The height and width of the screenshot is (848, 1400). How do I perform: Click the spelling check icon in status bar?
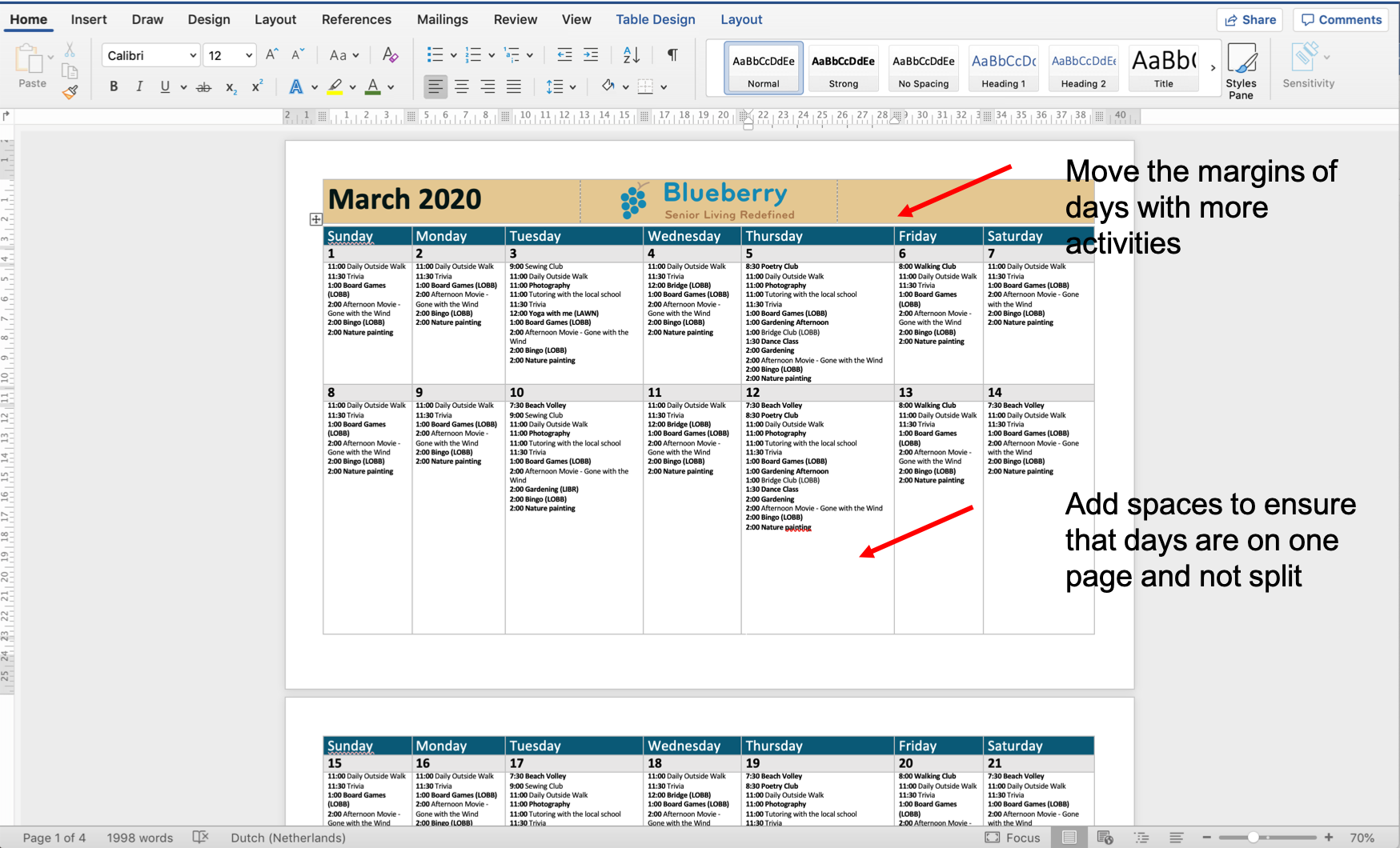point(201,837)
